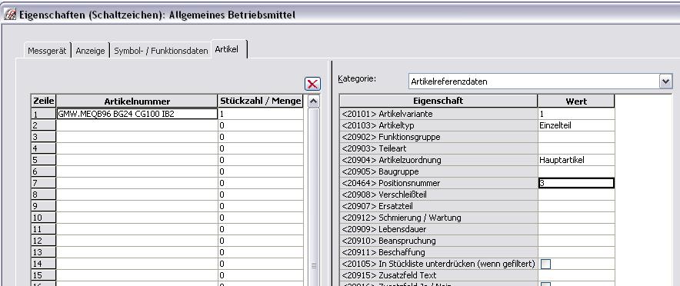Select row header 10
This screenshot has width=680, height=286.
(x=43, y=218)
